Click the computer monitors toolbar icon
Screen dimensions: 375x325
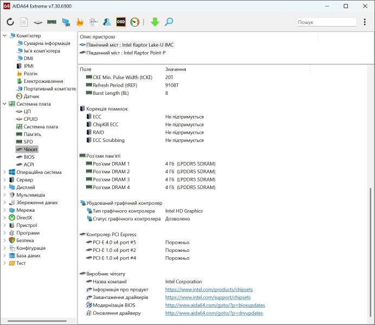66,22
